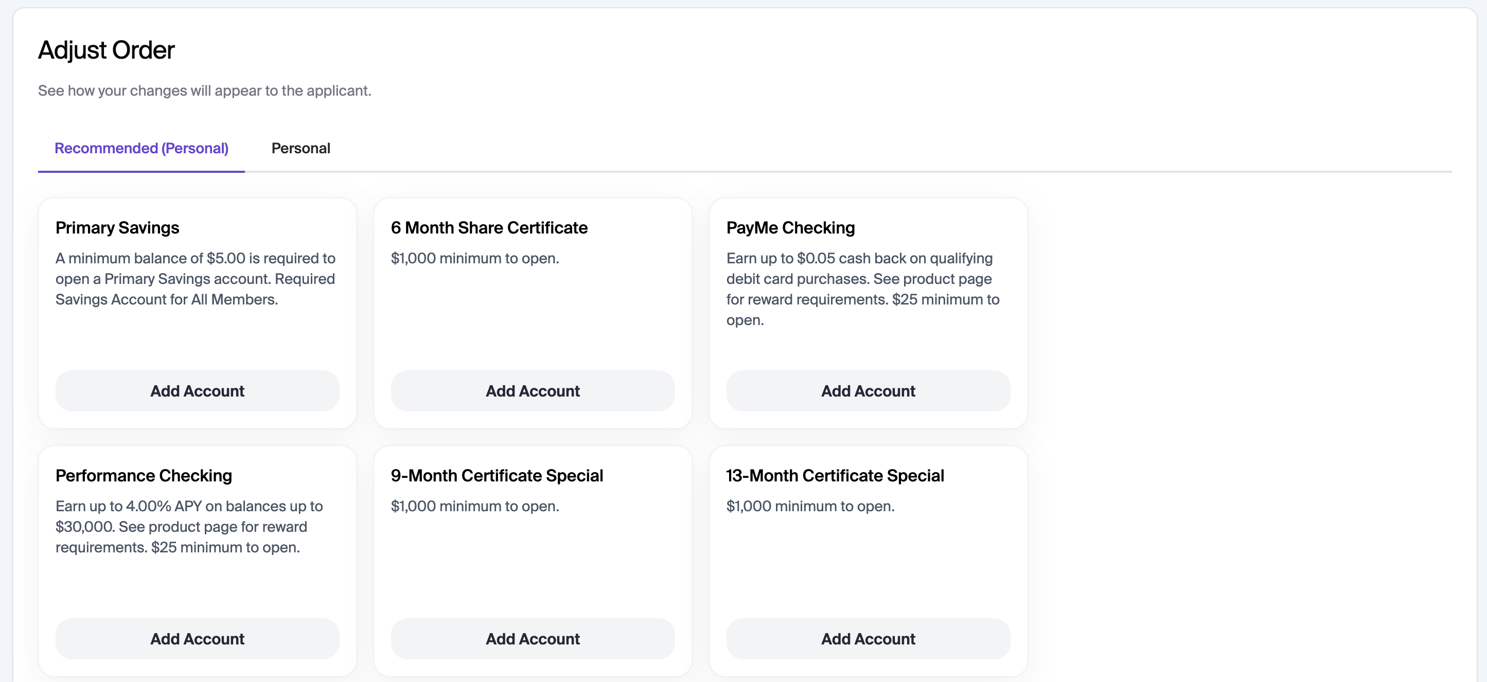Add Account for Primary Savings
1487x682 pixels.
click(x=198, y=390)
